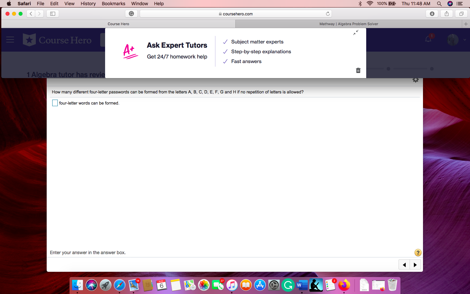Launch Siri from the Dock
This screenshot has width=470, height=294.
coord(91,285)
